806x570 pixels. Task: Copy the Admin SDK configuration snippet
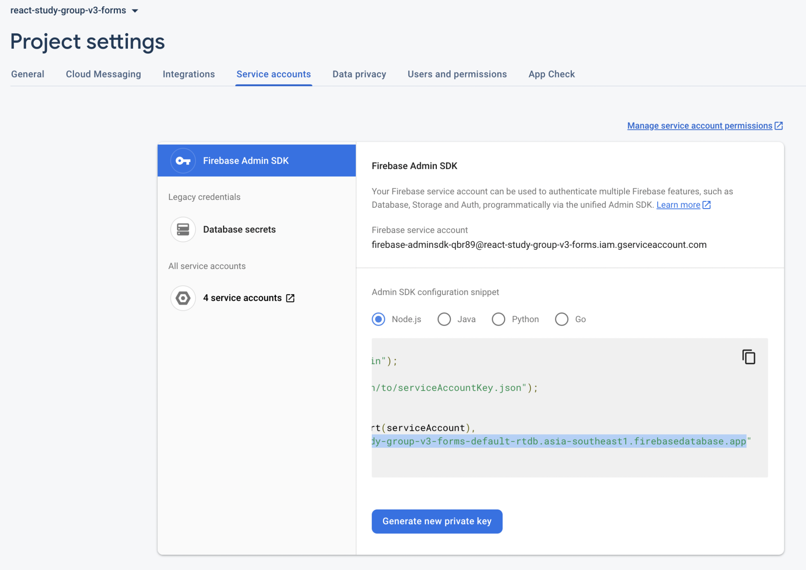[x=748, y=356]
